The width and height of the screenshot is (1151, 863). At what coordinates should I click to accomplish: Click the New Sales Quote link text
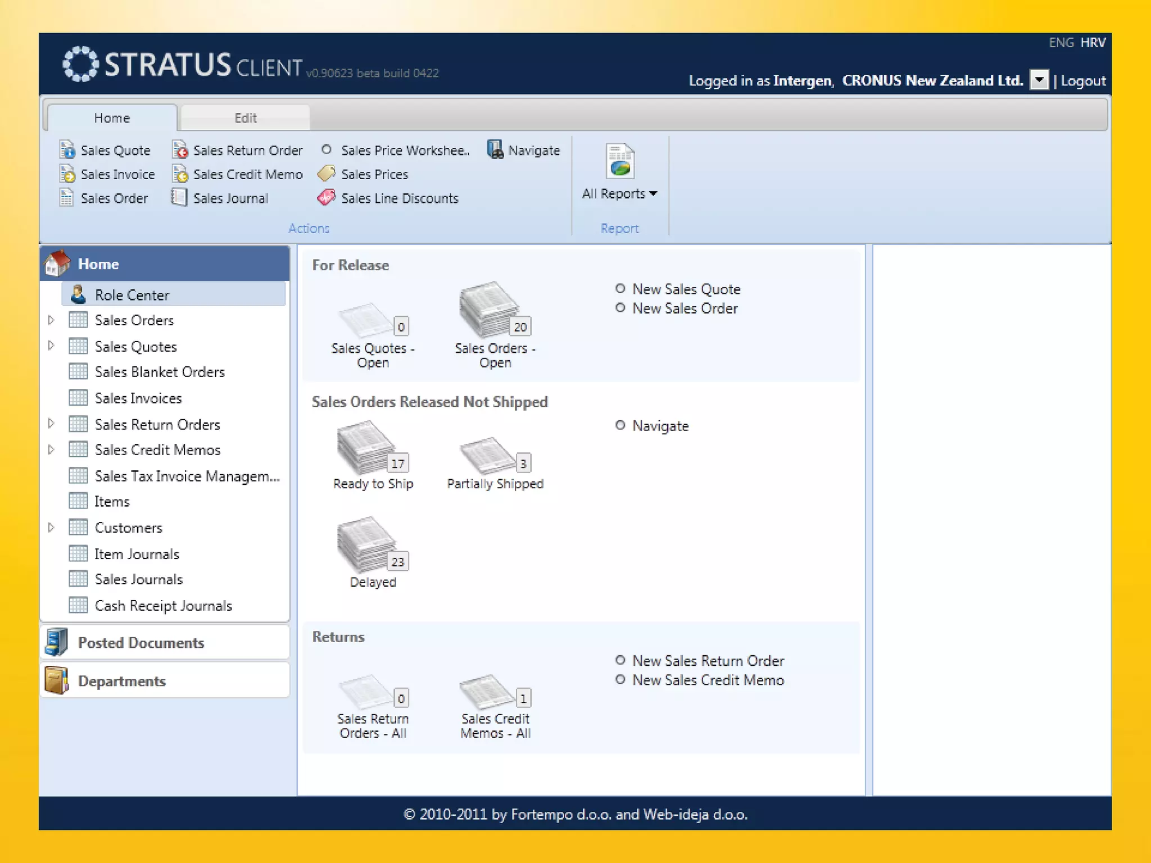(686, 289)
